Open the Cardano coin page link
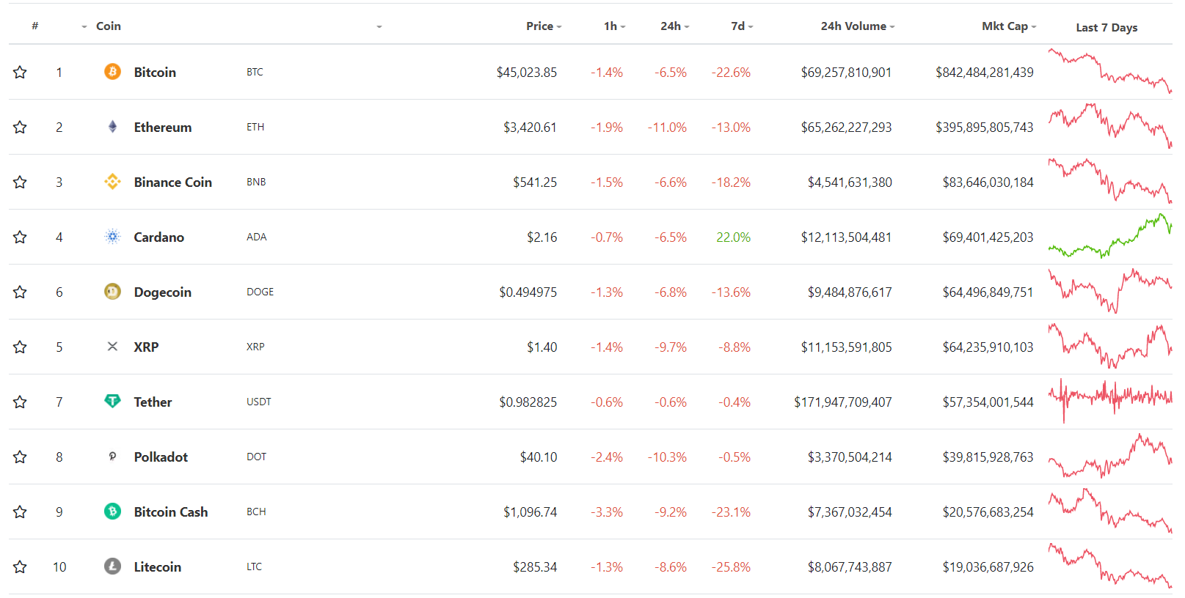Viewport: 1185px width, 598px height. tap(158, 237)
